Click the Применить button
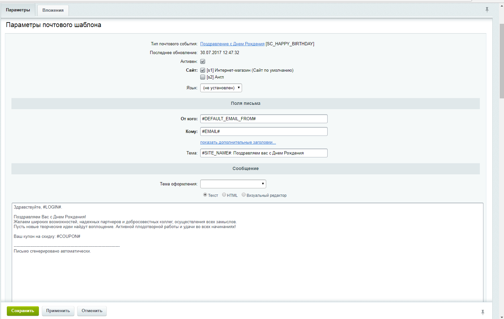 point(58,311)
